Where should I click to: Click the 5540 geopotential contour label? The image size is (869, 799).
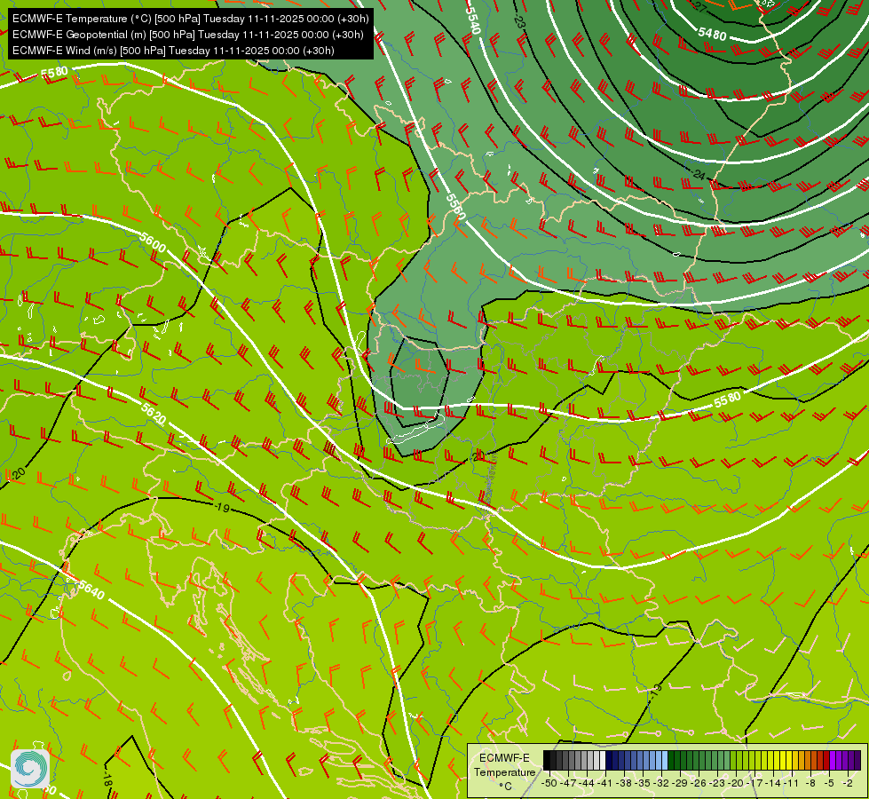pyautogui.click(x=473, y=20)
